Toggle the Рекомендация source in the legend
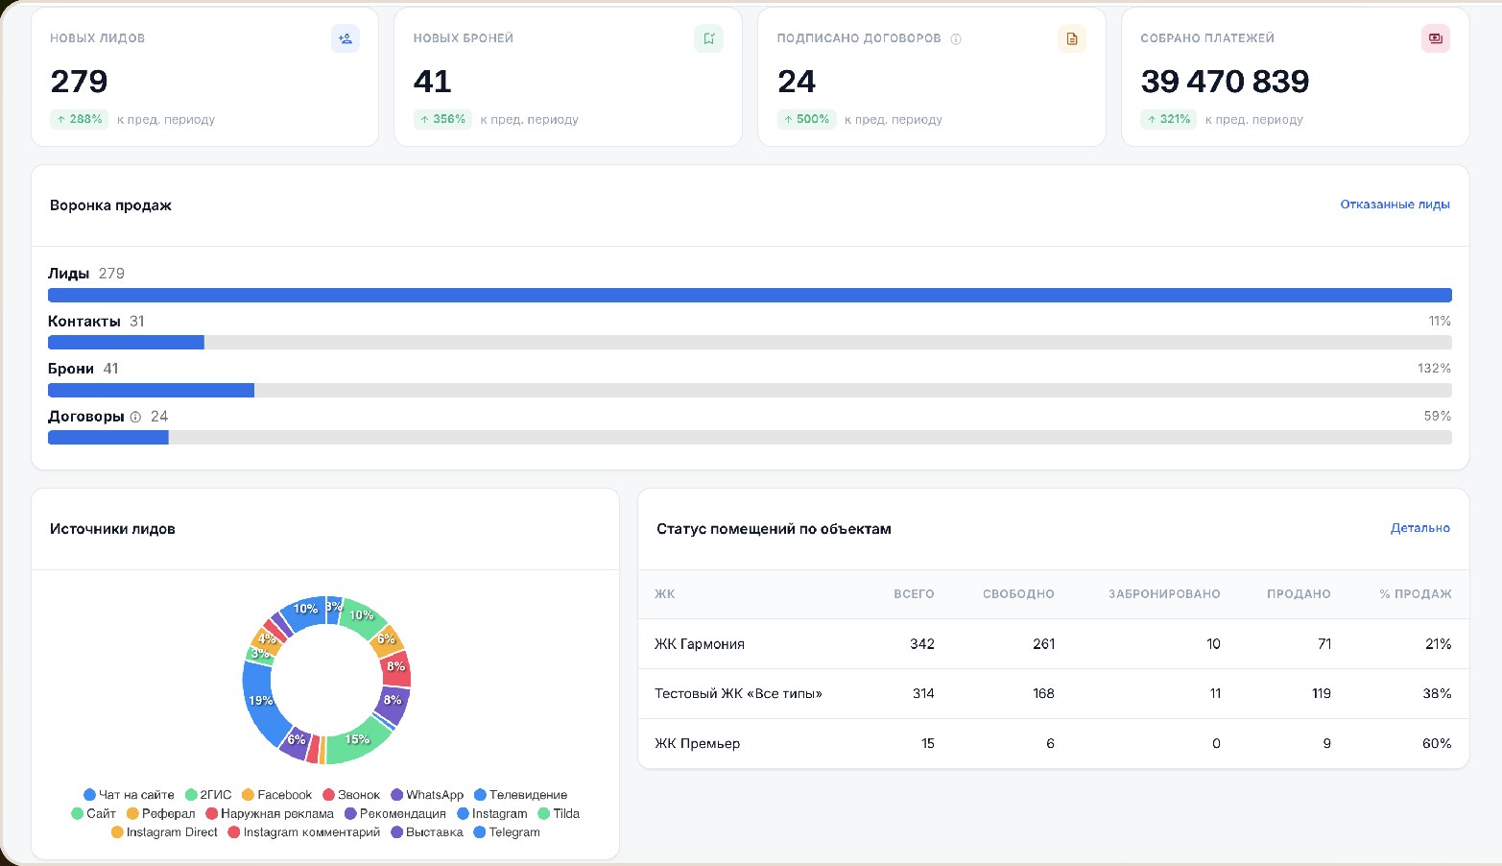The image size is (1502, 866). click(x=395, y=813)
